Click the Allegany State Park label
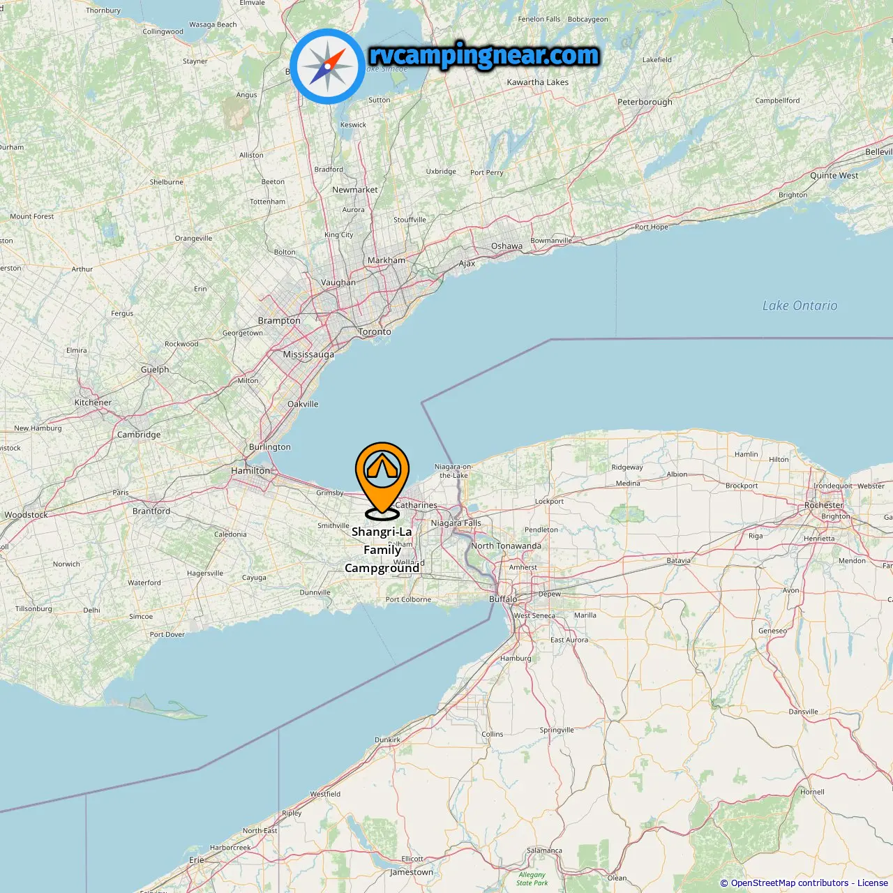Viewport: 893px width, 893px height. click(x=532, y=878)
